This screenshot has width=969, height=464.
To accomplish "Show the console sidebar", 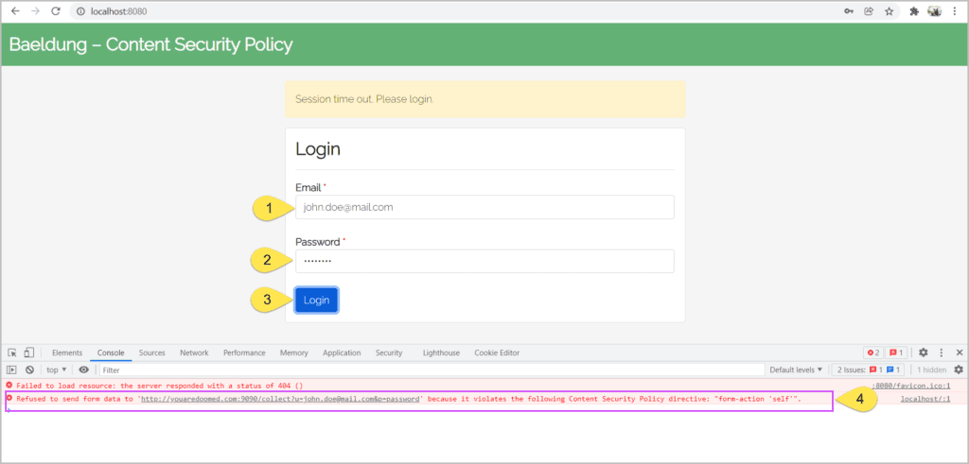I will click(11, 369).
